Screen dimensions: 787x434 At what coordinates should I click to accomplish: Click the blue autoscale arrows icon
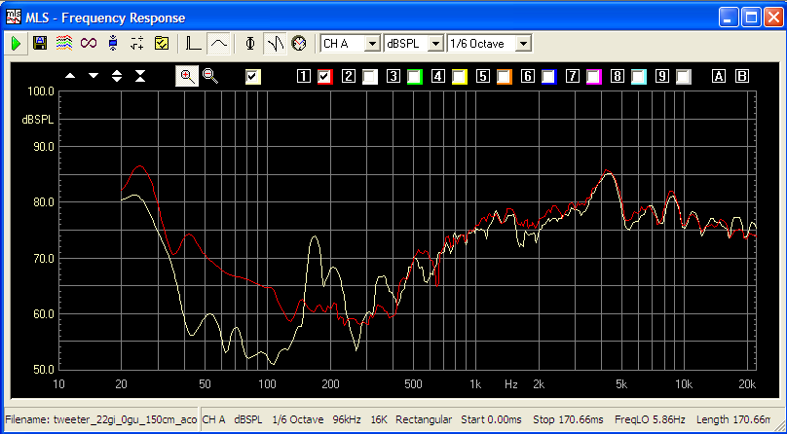[113, 44]
